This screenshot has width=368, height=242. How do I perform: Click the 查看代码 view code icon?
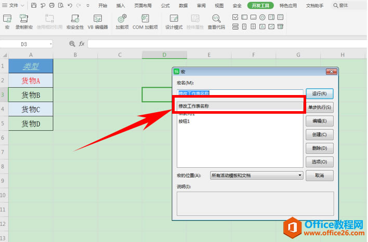(216, 21)
